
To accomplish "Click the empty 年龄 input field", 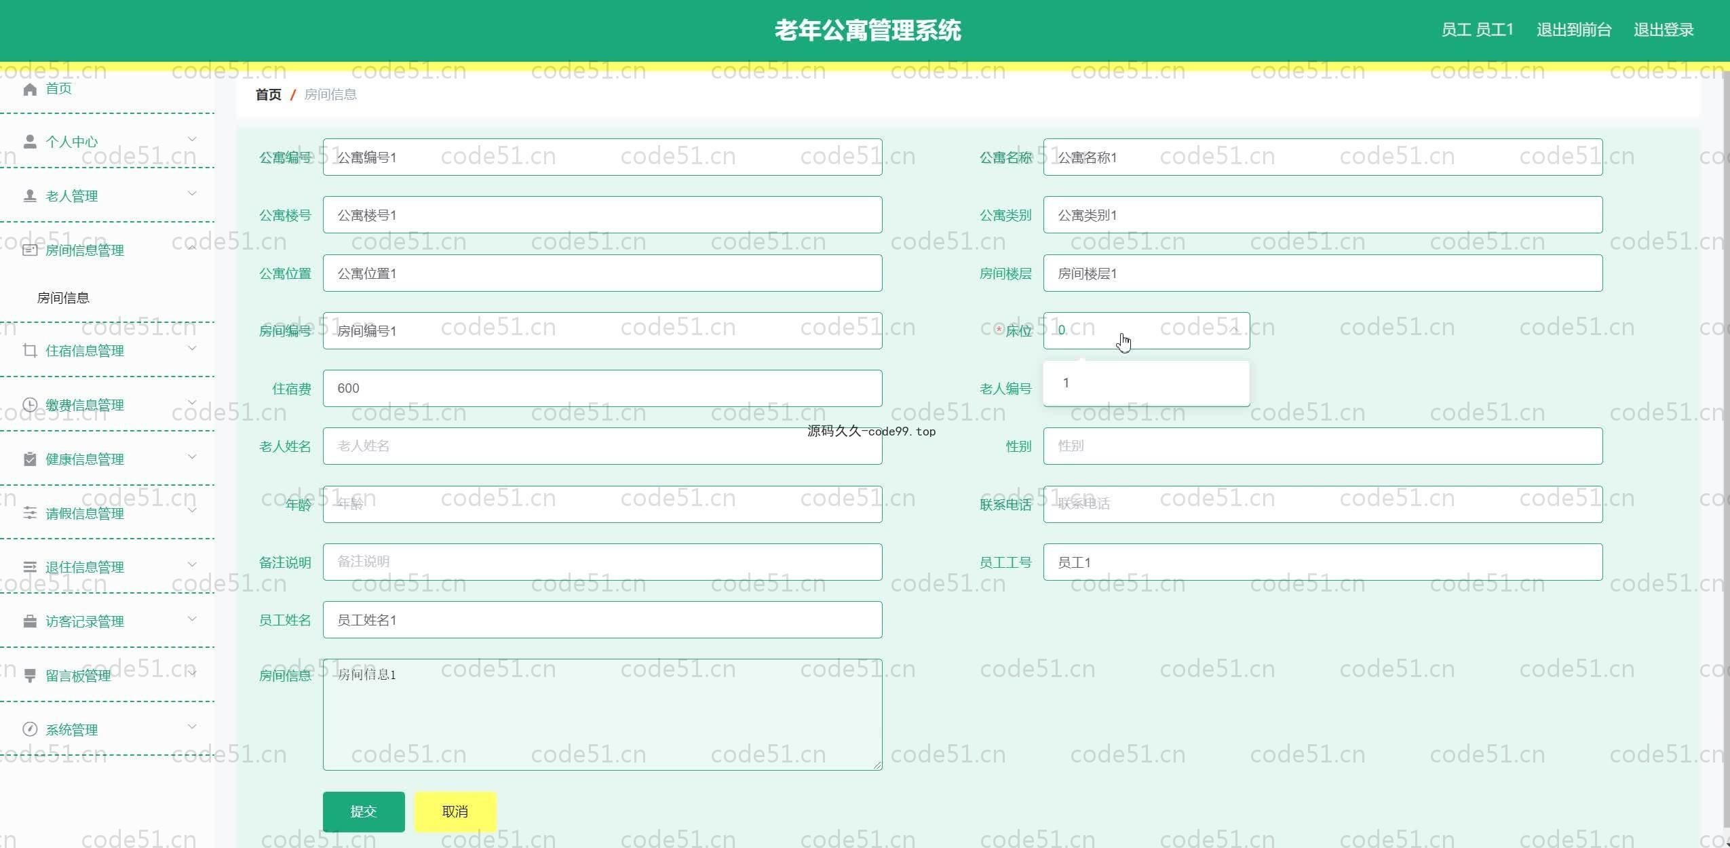I will [x=602, y=504].
